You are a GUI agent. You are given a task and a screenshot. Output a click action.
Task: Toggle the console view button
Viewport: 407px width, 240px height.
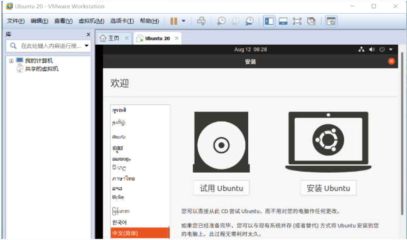(331, 21)
